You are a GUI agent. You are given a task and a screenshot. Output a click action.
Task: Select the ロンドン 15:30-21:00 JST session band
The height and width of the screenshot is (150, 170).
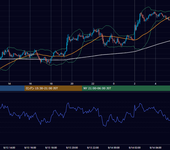click(53, 88)
